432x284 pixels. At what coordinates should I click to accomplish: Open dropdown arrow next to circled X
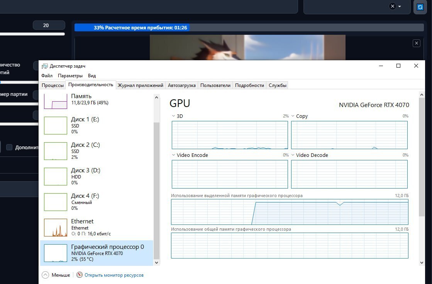click(400, 6)
